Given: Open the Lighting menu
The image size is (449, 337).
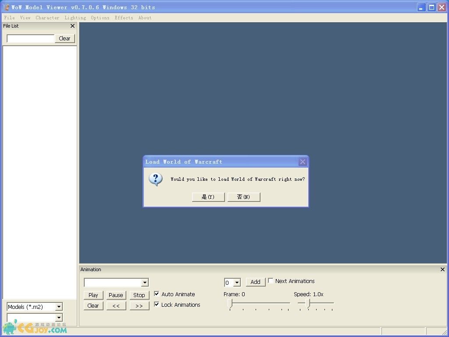Looking at the screenshot, I should point(75,18).
